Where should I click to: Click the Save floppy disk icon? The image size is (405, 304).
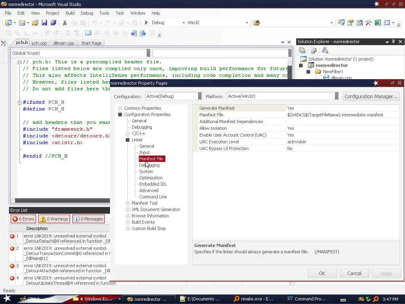44,23
